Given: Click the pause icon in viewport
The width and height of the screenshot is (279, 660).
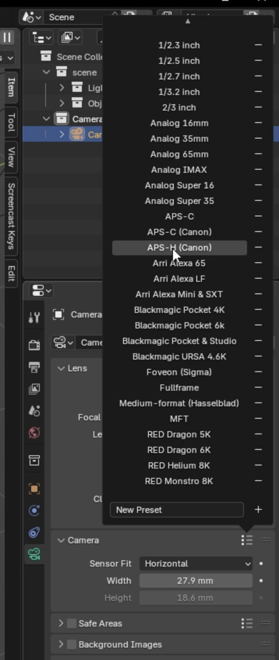Looking at the screenshot, I should [x=7, y=37].
